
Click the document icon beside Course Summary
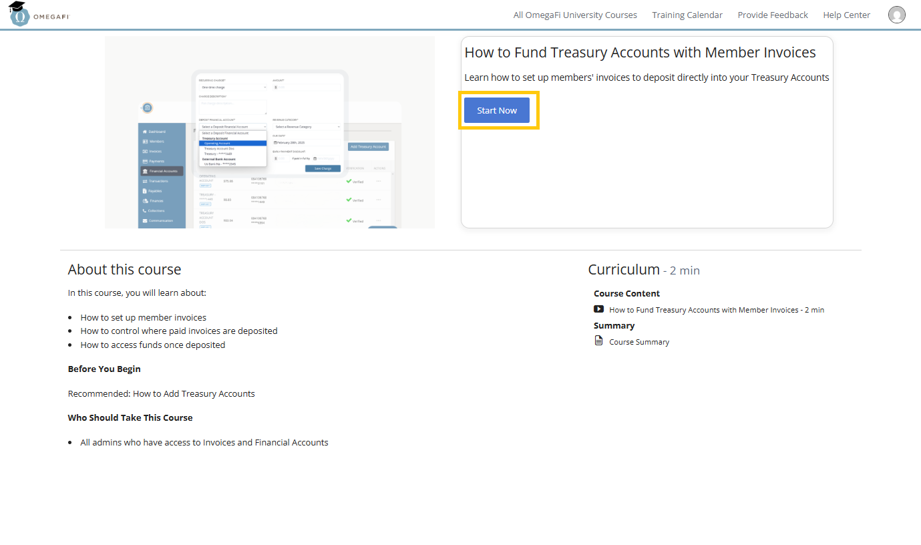[x=598, y=340]
